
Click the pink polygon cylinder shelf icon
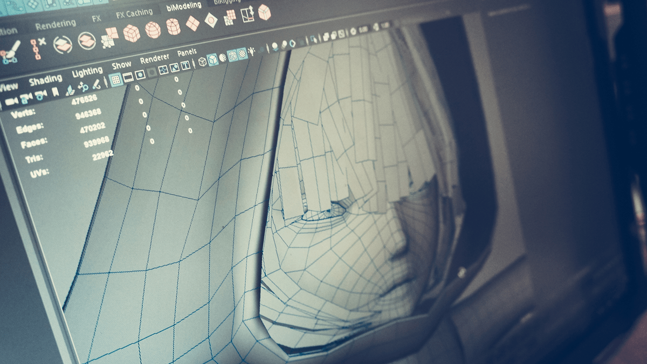click(173, 26)
